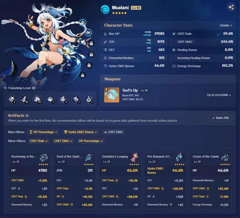240x218 pixels.
Task: Open Go to HoYoWiki link
Action: point(219,95)
